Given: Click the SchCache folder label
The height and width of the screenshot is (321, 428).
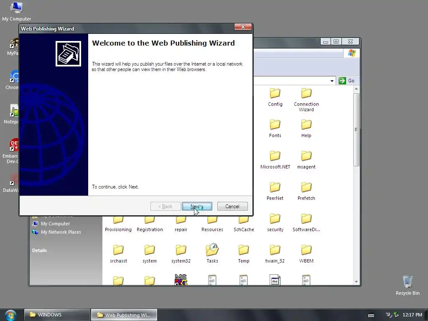Looking at the screenshot, I should [244, 229].
